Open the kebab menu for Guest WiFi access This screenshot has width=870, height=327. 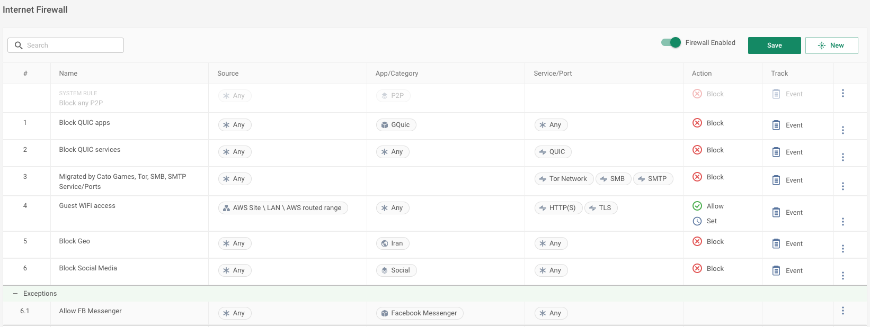tap(842, 222)
